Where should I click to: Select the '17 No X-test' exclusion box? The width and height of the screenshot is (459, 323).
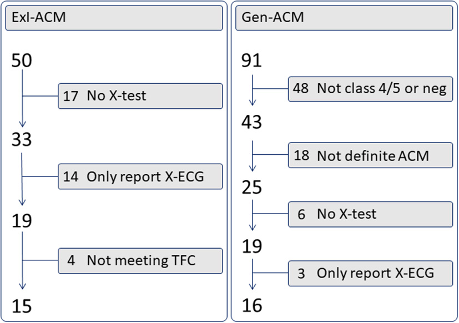[x=140, y=97]
